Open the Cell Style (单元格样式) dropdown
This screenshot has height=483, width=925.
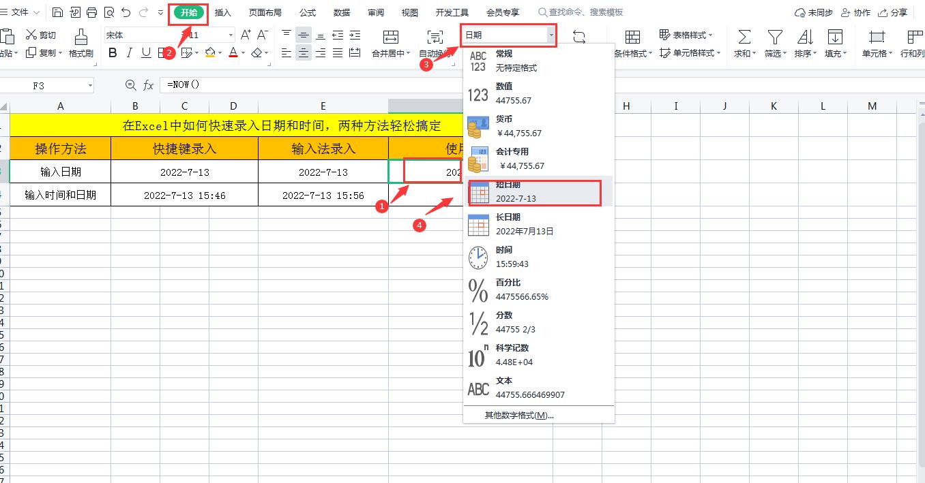click(x=690, y=52)
